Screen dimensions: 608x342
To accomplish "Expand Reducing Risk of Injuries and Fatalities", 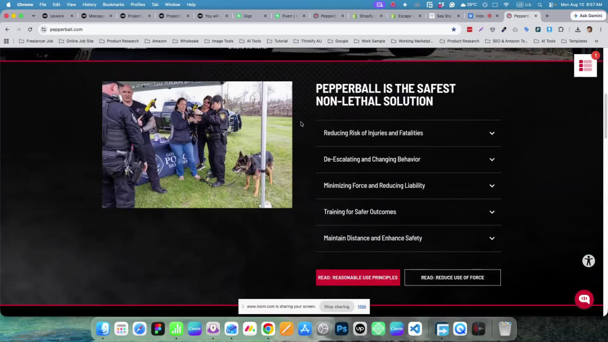I will (409, 133).
